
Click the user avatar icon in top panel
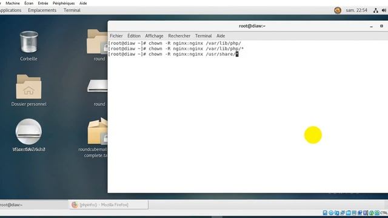coord(338,10)
